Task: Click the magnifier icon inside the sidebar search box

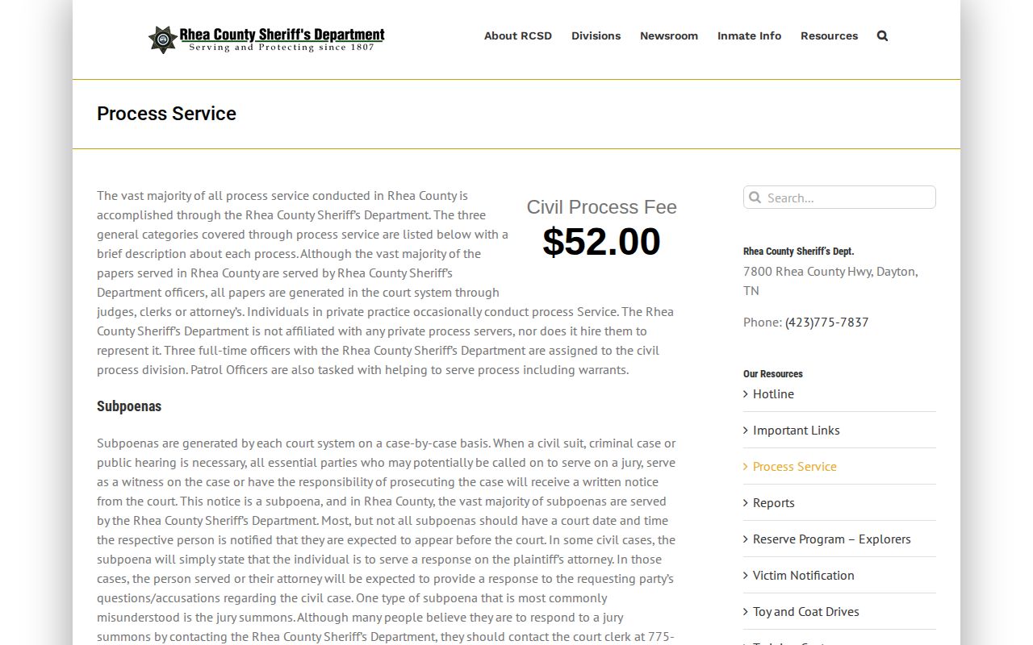Action: pyautogui.click(x=755, y=198)
